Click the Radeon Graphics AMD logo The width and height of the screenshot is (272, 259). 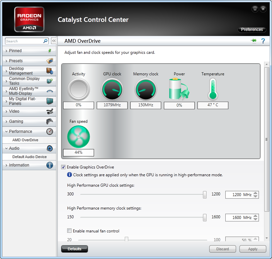[x=29, y=19]
